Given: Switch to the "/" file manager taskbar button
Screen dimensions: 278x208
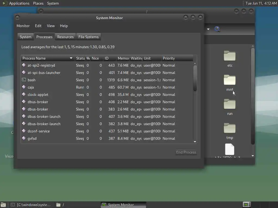Looking at the screenshot, I should point(77,205).
